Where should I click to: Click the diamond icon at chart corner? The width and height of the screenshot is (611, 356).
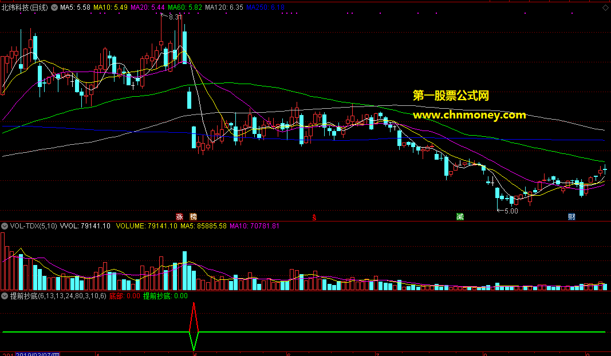click(x=605, y=7)
